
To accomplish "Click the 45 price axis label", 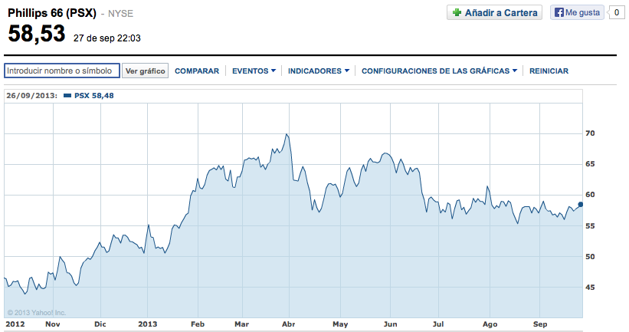I will click(x=590, y=288).
